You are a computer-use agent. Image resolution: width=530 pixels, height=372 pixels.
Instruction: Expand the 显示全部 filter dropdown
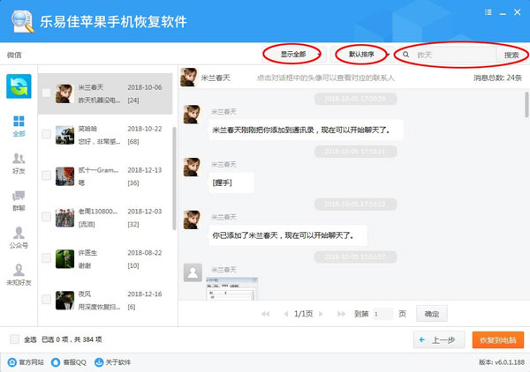294,55
